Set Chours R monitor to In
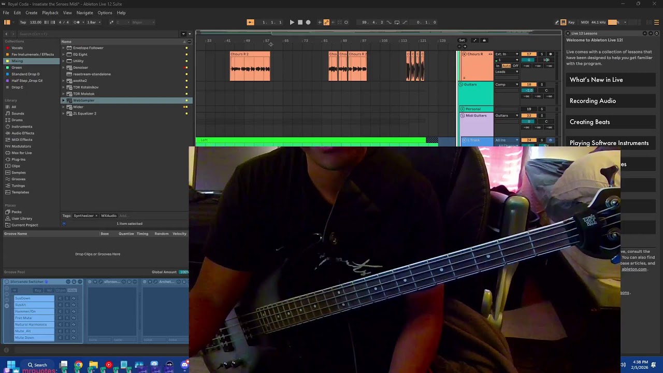Screen dimensions: 663x373 (498, 66)
